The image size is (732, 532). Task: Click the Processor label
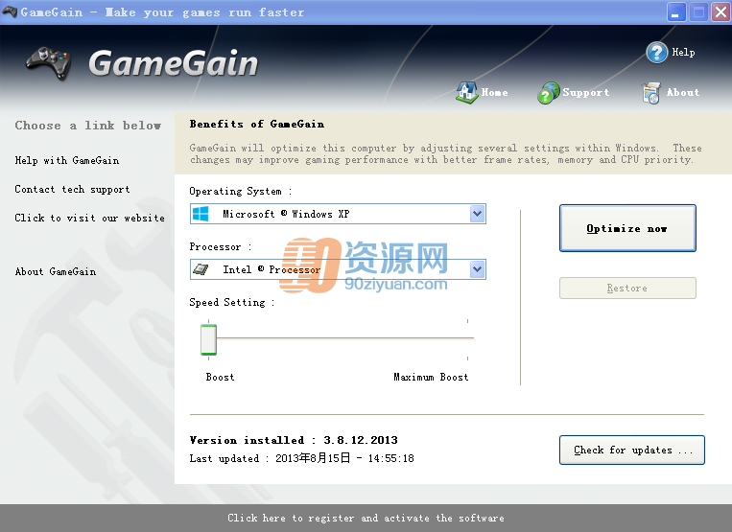(x=221, y=246)
